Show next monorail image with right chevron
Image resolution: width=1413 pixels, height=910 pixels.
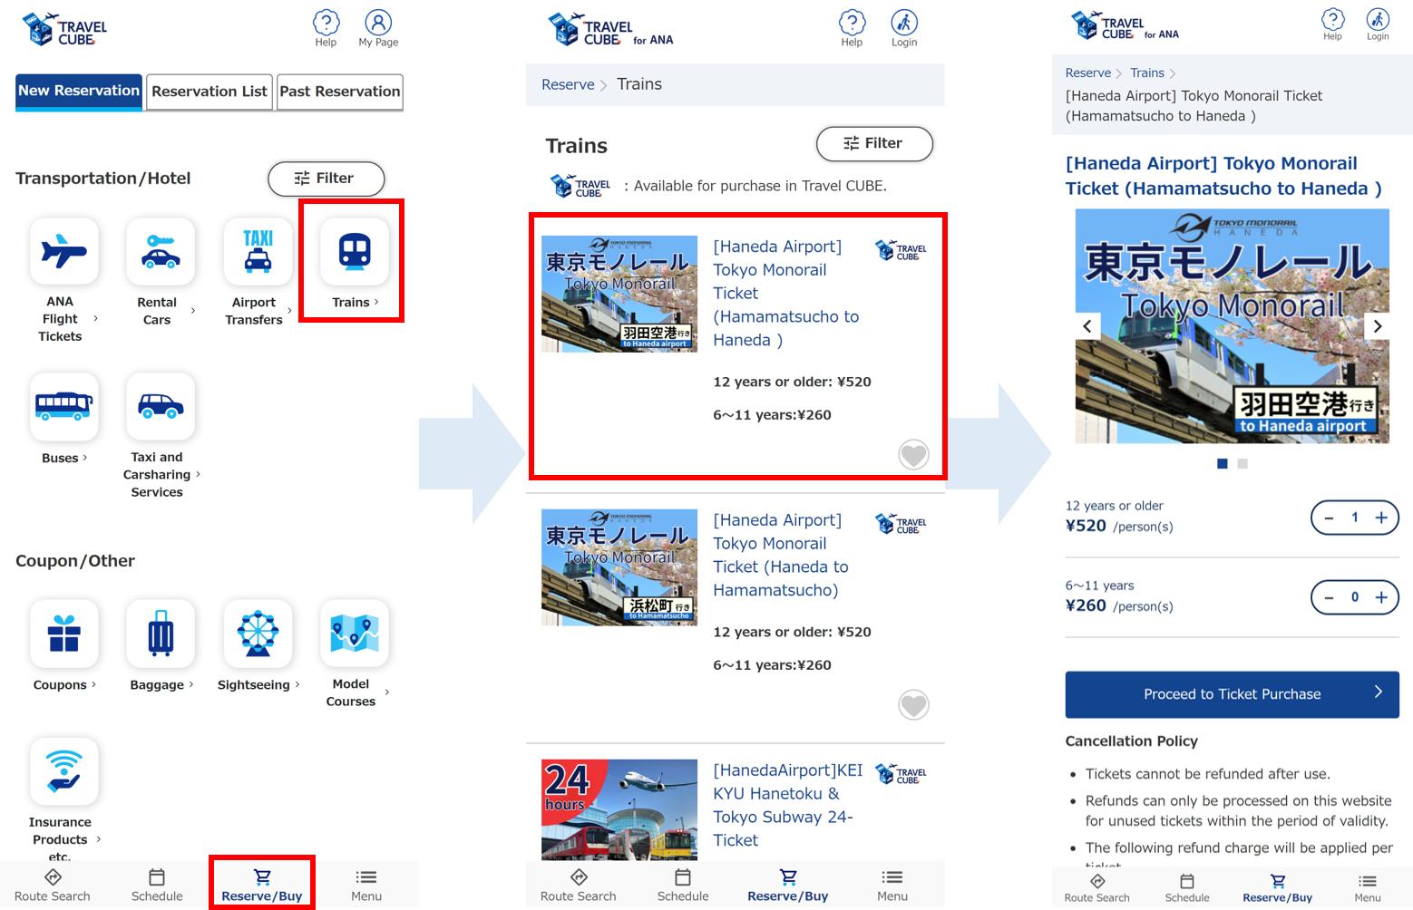1377,326
